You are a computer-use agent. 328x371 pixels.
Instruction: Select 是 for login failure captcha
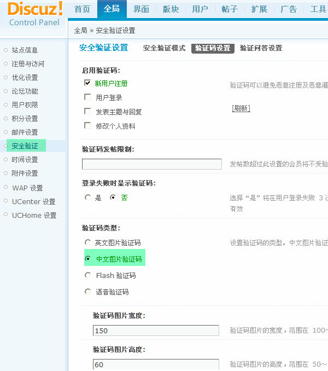(87, 197)
